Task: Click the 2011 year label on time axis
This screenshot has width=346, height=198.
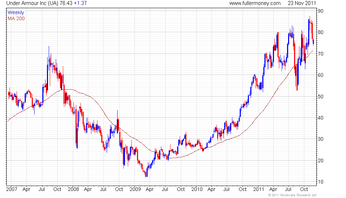Action: tap(258, 190)
